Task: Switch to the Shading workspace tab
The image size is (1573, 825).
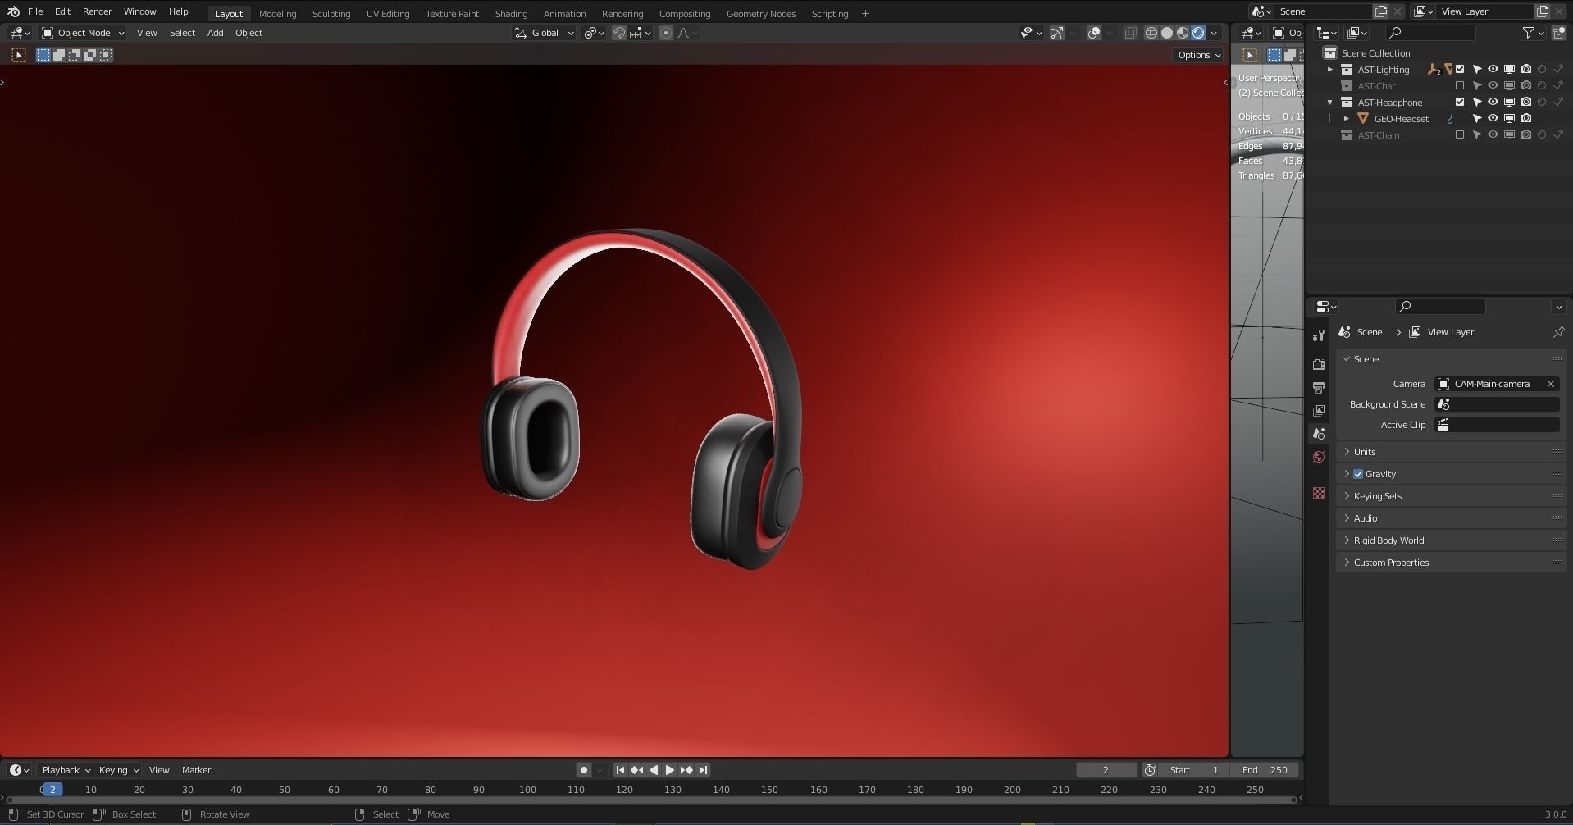Action: pyautogui.click(x=511, y=14)
